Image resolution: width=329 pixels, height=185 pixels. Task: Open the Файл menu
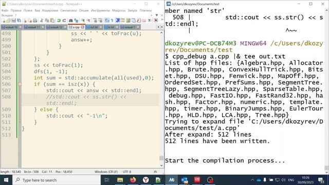coord(5,10)
